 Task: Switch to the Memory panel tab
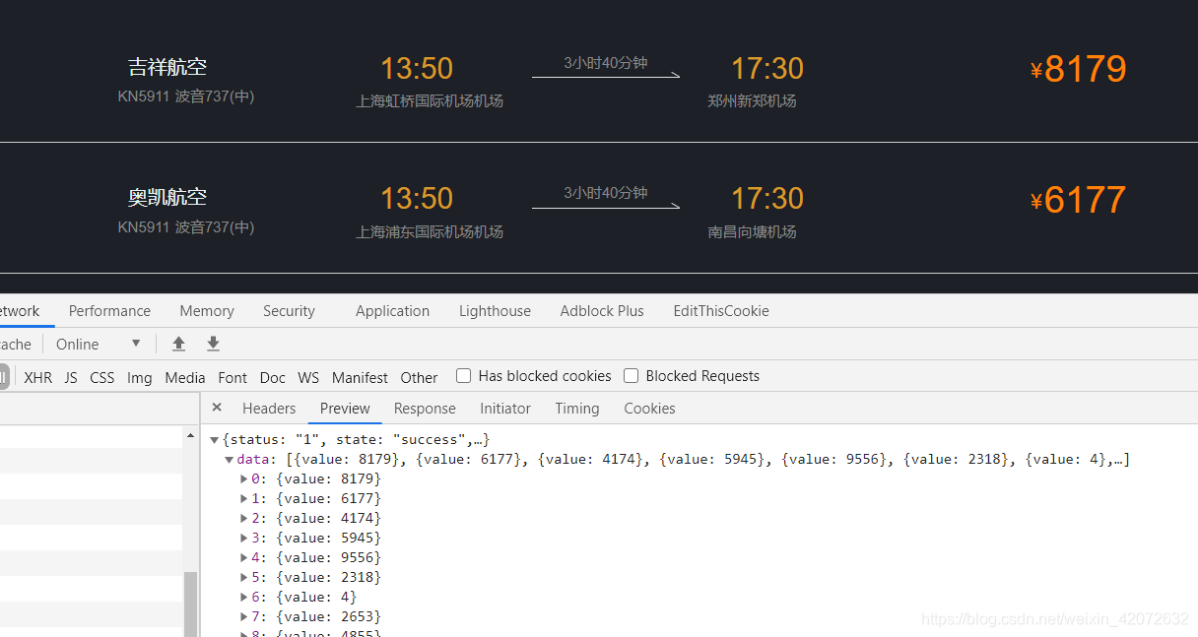[x=207, y=311]
